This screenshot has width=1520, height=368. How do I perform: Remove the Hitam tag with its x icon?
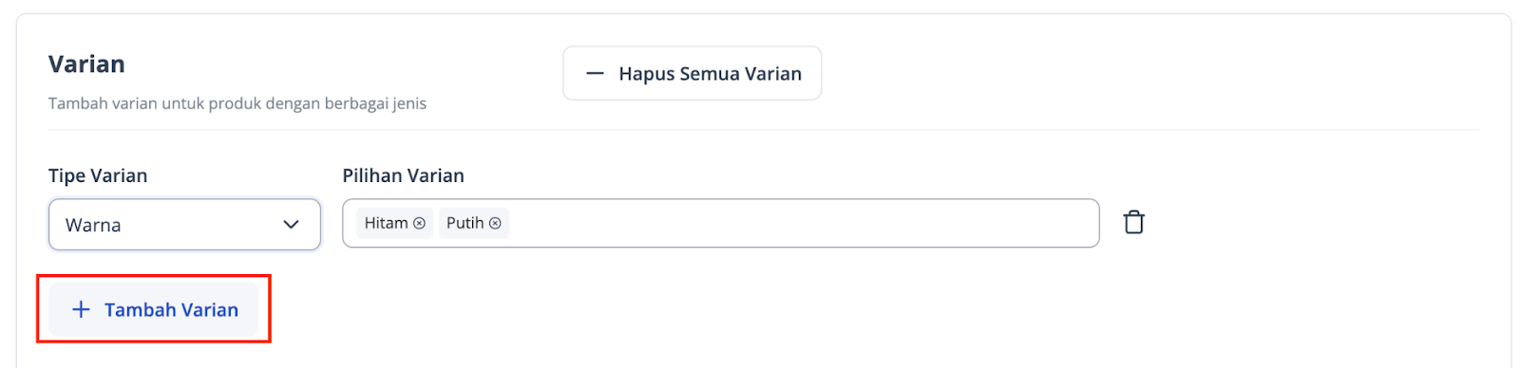click(x=419, y=223)
